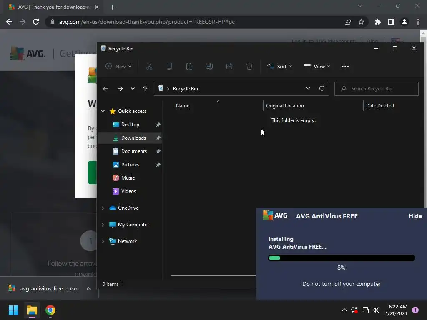
Task: Go back in Recycle Bin window
Action: (105, 89)
